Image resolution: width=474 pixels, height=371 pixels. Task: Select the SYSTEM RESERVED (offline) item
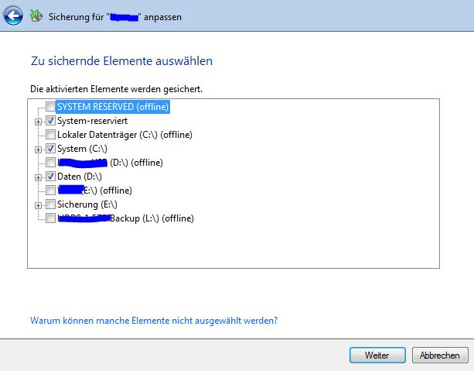point(113,107)
